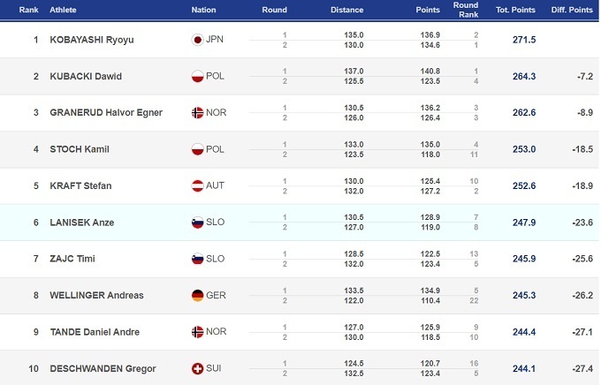Open athlete KOBAYASHI Ryoyu
Viewport: 601px width, 385px height.
click(91, 40)
